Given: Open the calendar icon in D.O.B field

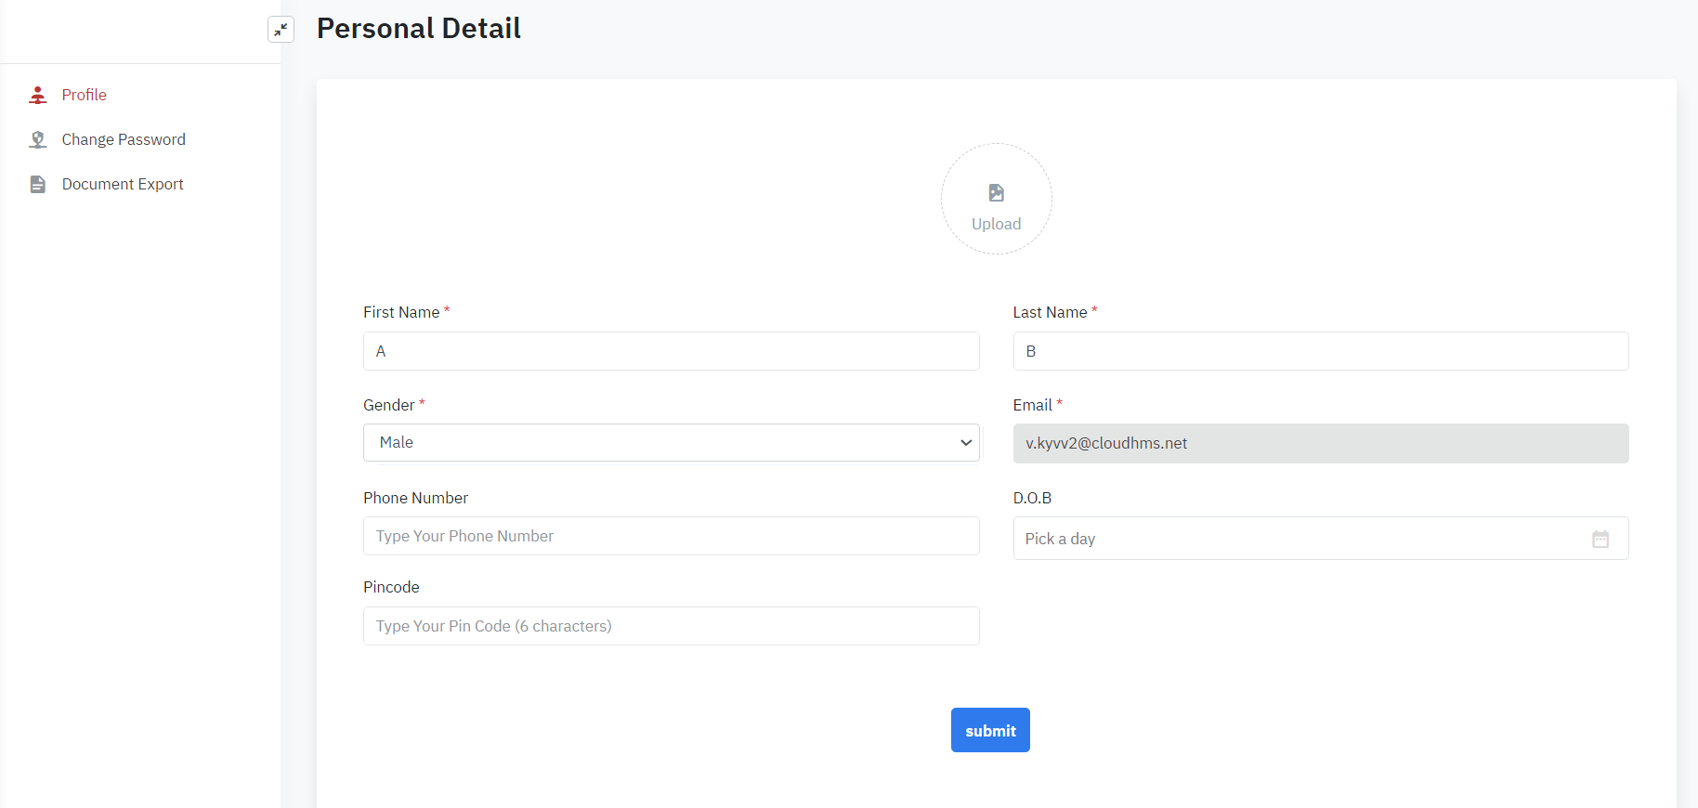Looking at the screenshot, I should pyautogui.click(x=1600, y=539).
